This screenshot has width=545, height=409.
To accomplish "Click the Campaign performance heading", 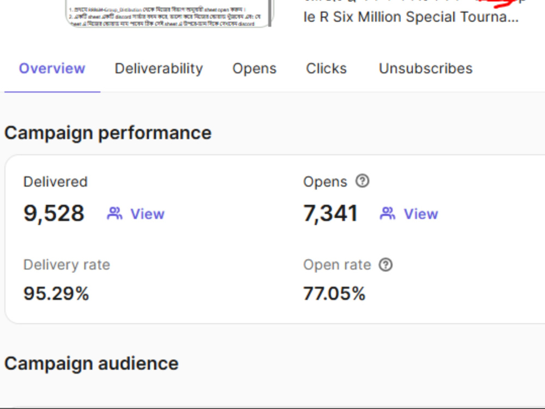I will 108,133.
